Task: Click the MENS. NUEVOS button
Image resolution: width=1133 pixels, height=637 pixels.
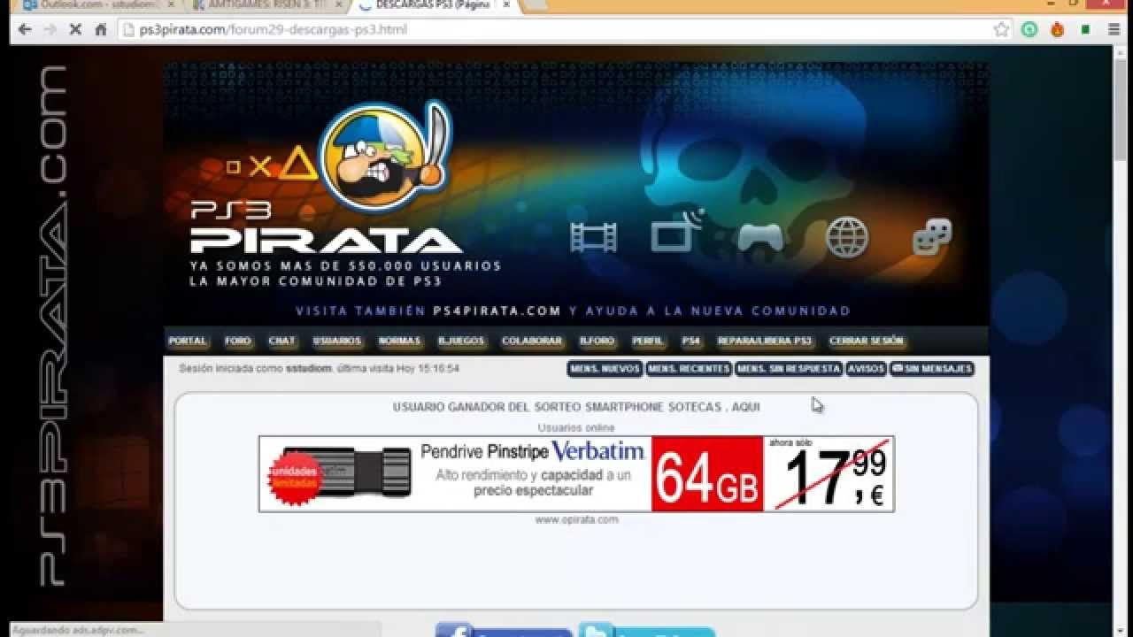Action: click(x=605, y=369)
